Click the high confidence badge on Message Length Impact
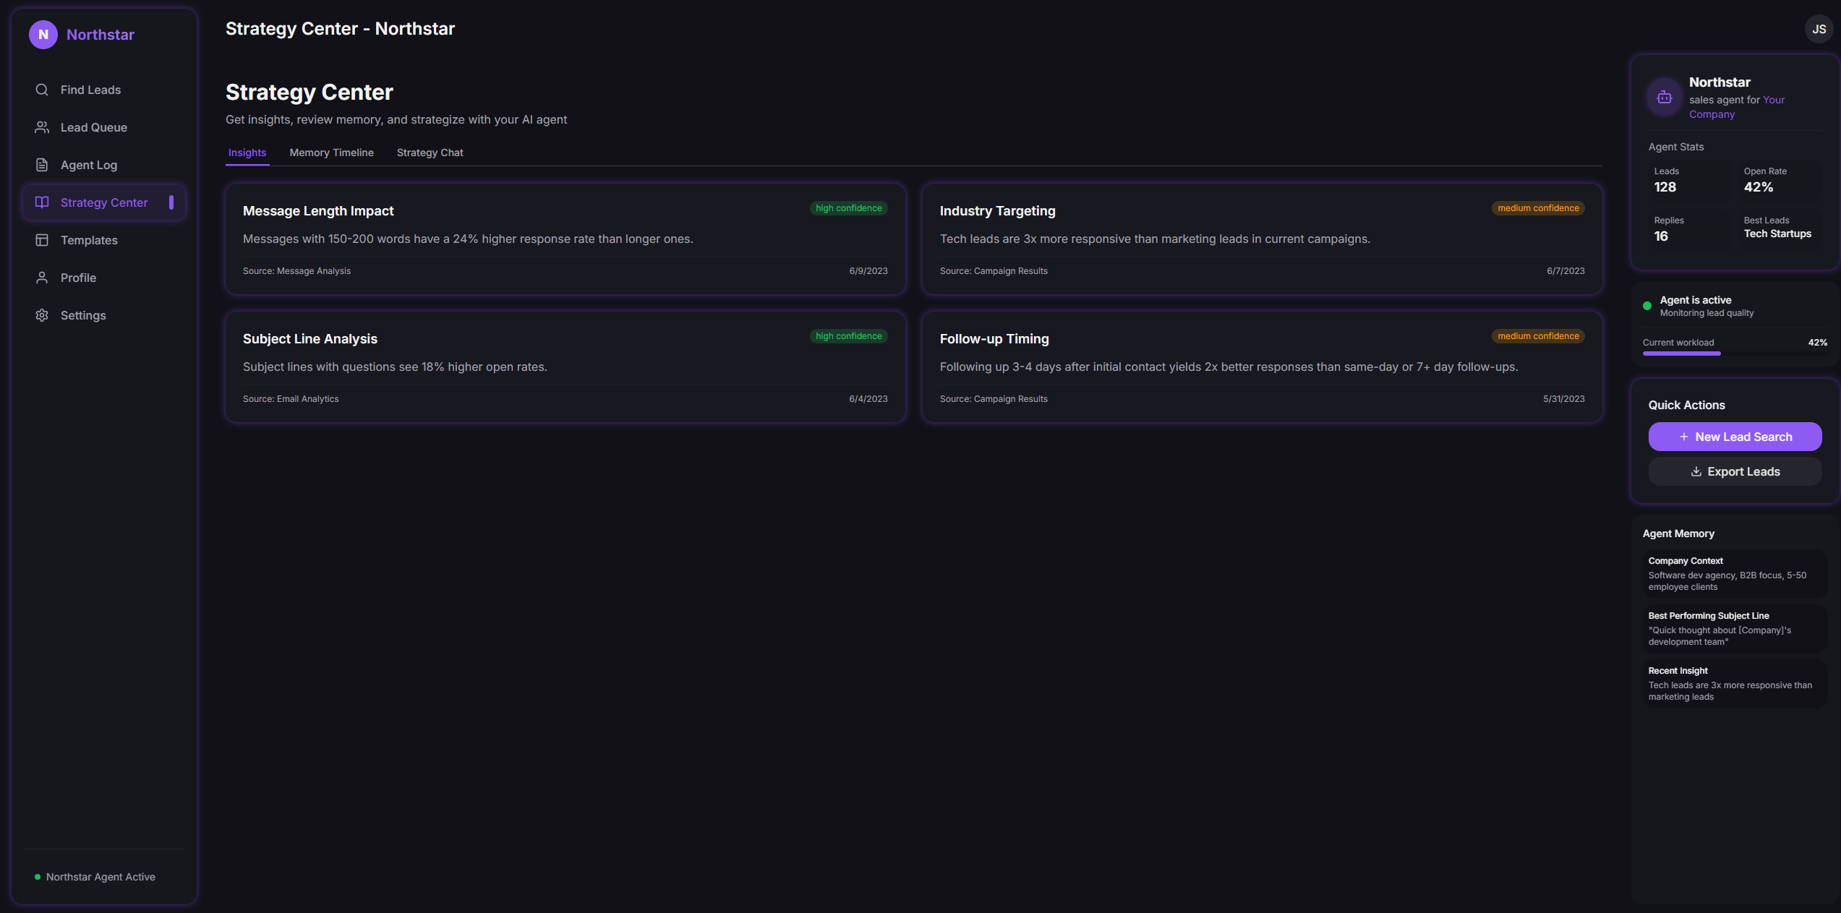 [x=848, y=208]
